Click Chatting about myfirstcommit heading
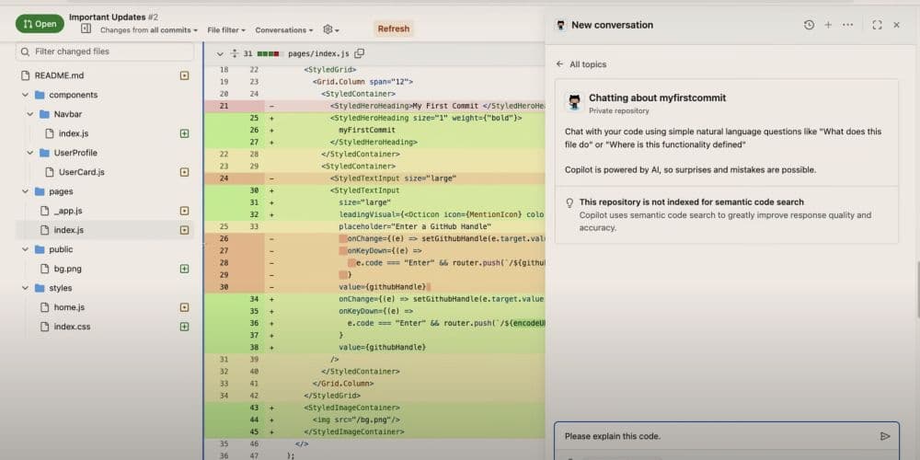920x460 pixels. pos(657,98)
